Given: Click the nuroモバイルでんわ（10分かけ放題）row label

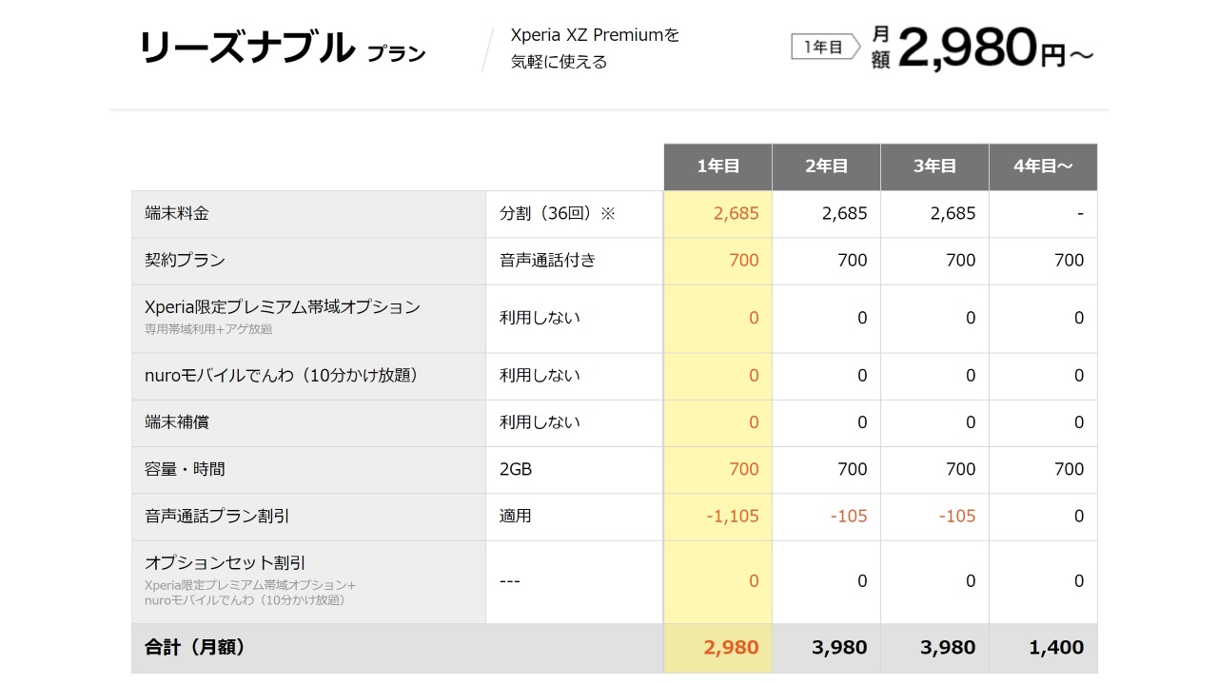Looking at the screenshot, I should (x=282, y=376).
